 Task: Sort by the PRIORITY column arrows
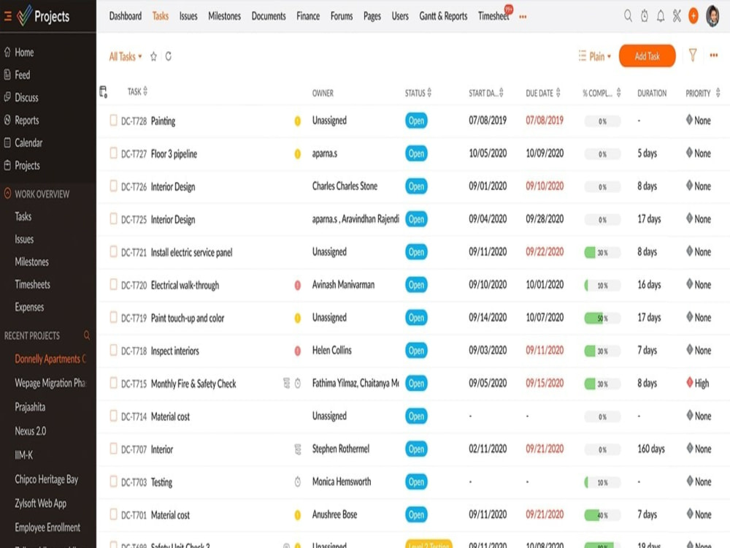pos(718,92)
